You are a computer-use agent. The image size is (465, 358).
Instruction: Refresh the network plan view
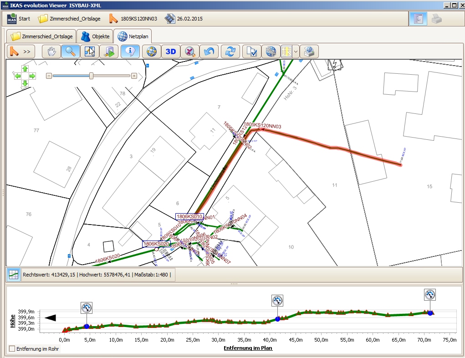[230, 51]
